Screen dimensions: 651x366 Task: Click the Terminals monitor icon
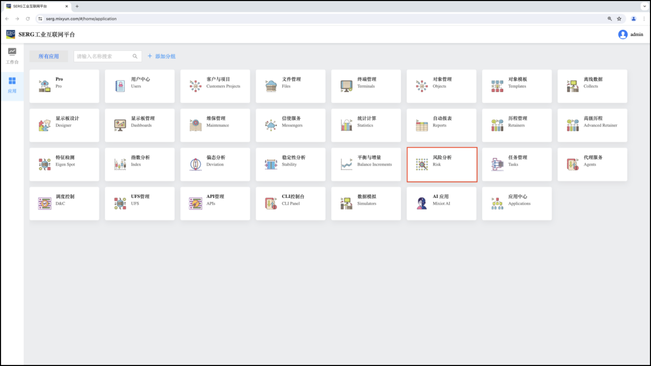click(x=346, y=86)
